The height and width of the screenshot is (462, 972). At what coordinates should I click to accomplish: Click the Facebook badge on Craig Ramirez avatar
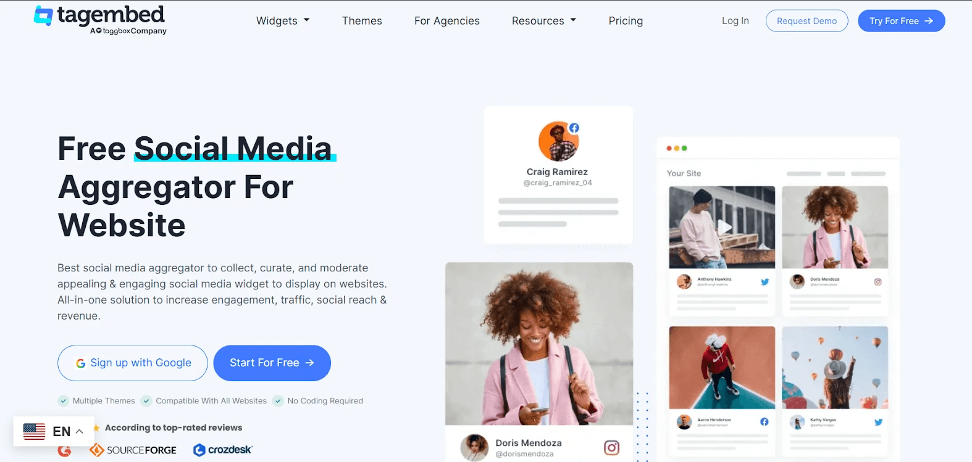574,128
